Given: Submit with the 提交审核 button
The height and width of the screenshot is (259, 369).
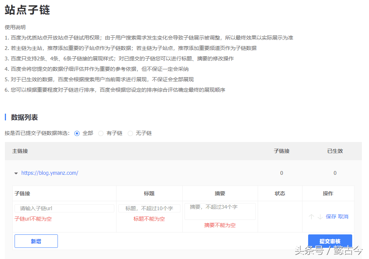Looking at the screenshot, I should pyautogui.click(x=330, y=241).
